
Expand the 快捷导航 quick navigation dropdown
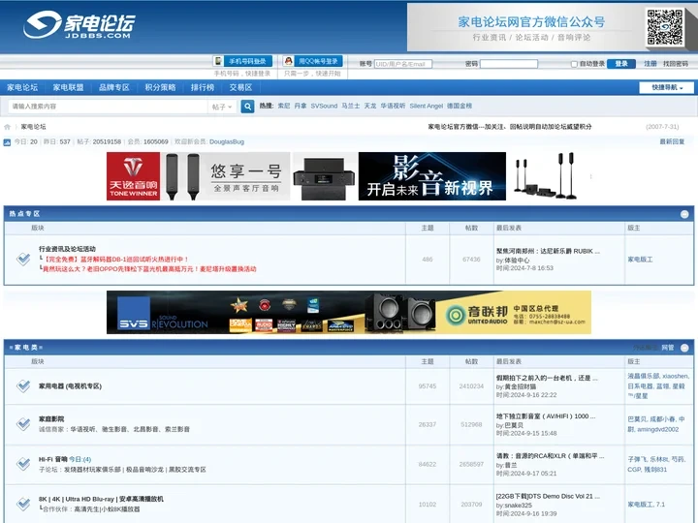[666, 87]
